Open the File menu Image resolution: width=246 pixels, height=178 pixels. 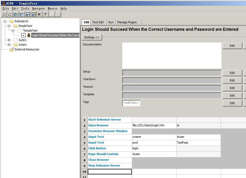point(6,8)
